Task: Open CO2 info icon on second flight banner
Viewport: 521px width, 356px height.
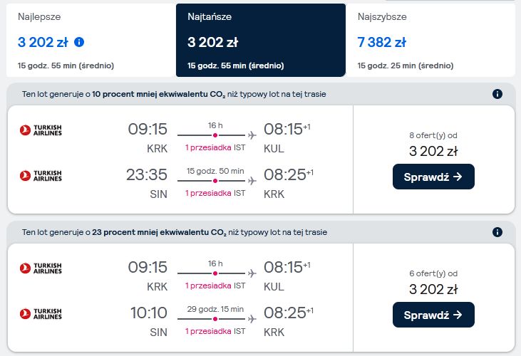Action: (497, 232)
